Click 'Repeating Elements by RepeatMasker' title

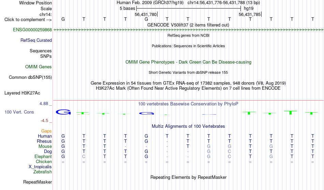point(188,177)
